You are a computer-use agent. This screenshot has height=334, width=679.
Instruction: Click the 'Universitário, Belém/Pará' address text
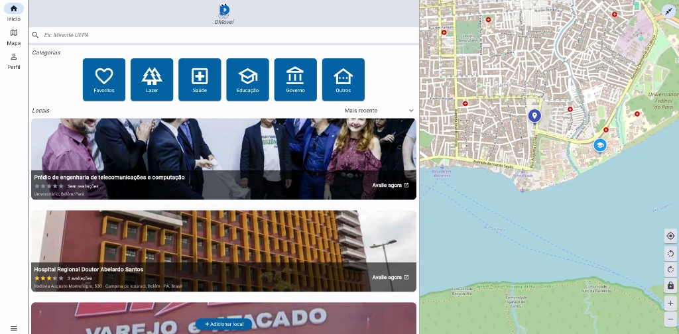pyautogui.click(x=59, y=194)
